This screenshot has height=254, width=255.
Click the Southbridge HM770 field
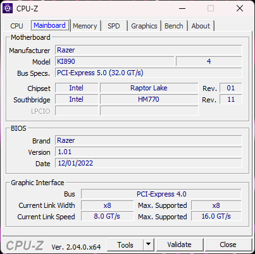coord(149,99)
